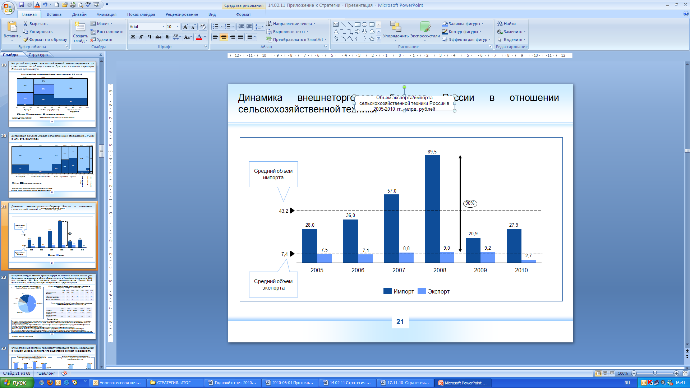Click the zoom slider handle
The height and width of the screenshot is (388, 690).
pos(655,373)
